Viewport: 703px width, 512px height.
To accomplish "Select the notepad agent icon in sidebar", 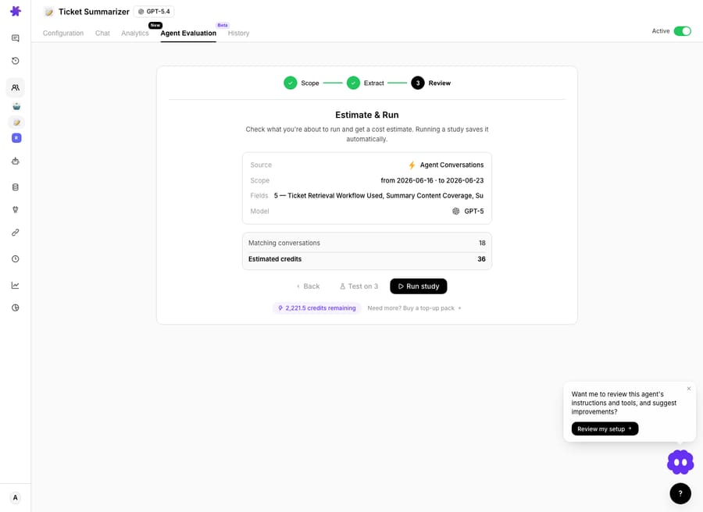I will tap(16, 123).
